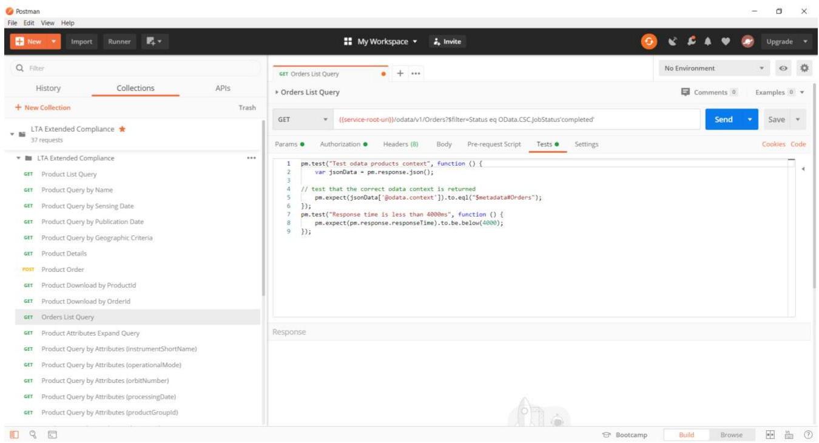Open the wrench settings icon in header
Viewport: 819px width, 443px height.
click(690, 41)
